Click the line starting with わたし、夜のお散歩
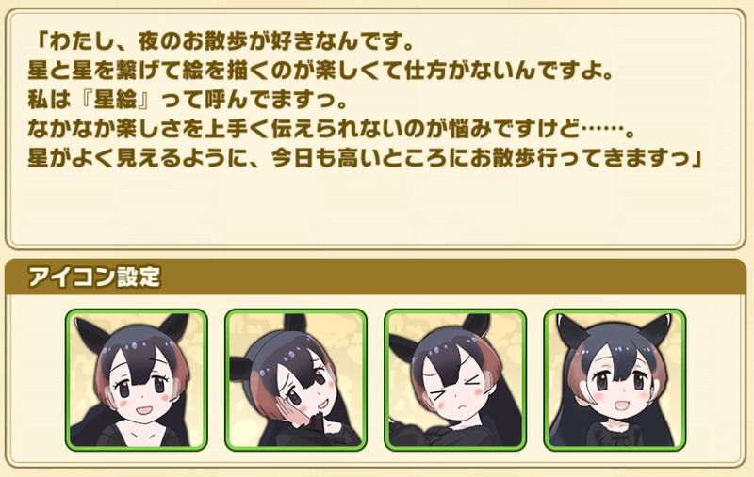Screen dimensions: 754x477 (223, 41)
